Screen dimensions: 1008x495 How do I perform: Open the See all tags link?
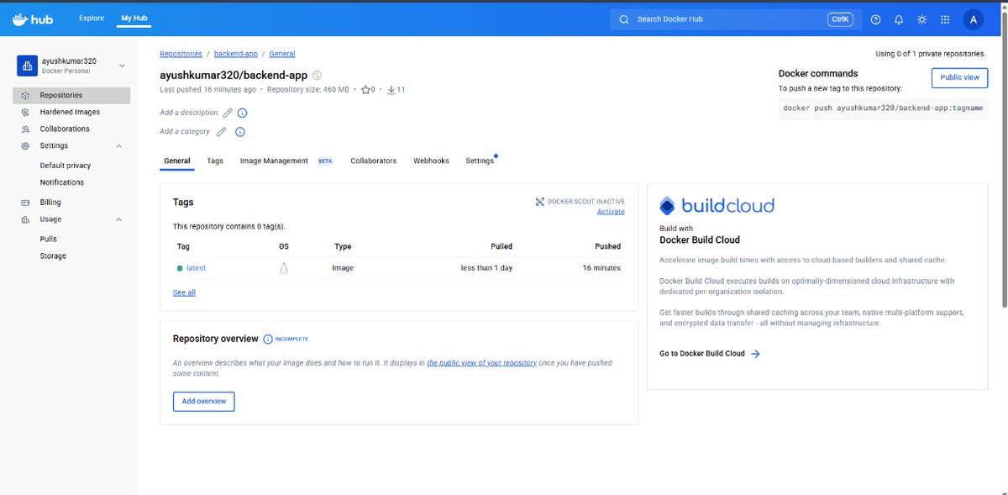(184, 292)
